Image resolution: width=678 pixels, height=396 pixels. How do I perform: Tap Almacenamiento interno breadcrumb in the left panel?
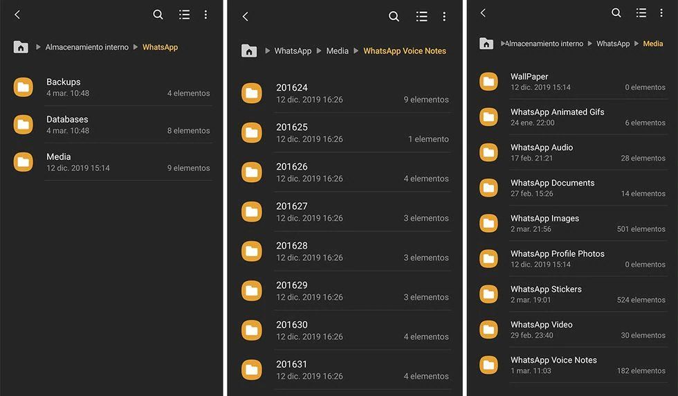click(87, 47)
